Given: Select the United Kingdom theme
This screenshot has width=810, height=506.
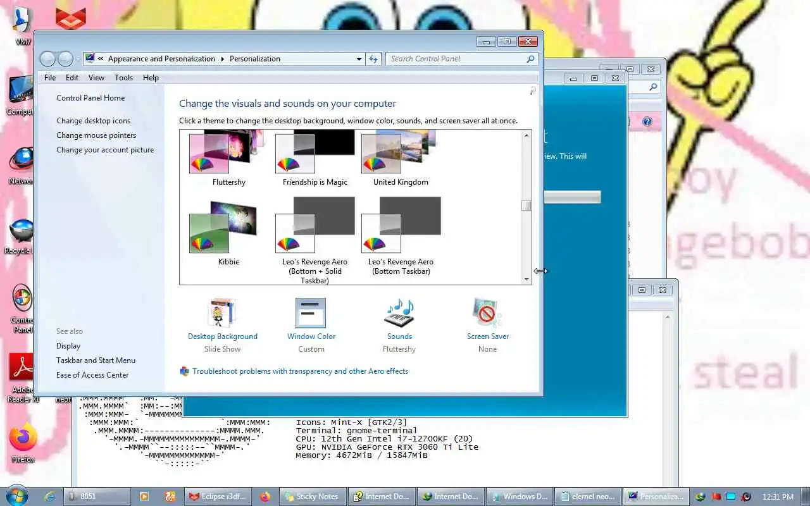Looking at the screenshot, I should (x=401, y=152).
